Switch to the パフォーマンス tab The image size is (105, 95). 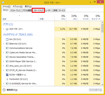(x=15, y=10)
